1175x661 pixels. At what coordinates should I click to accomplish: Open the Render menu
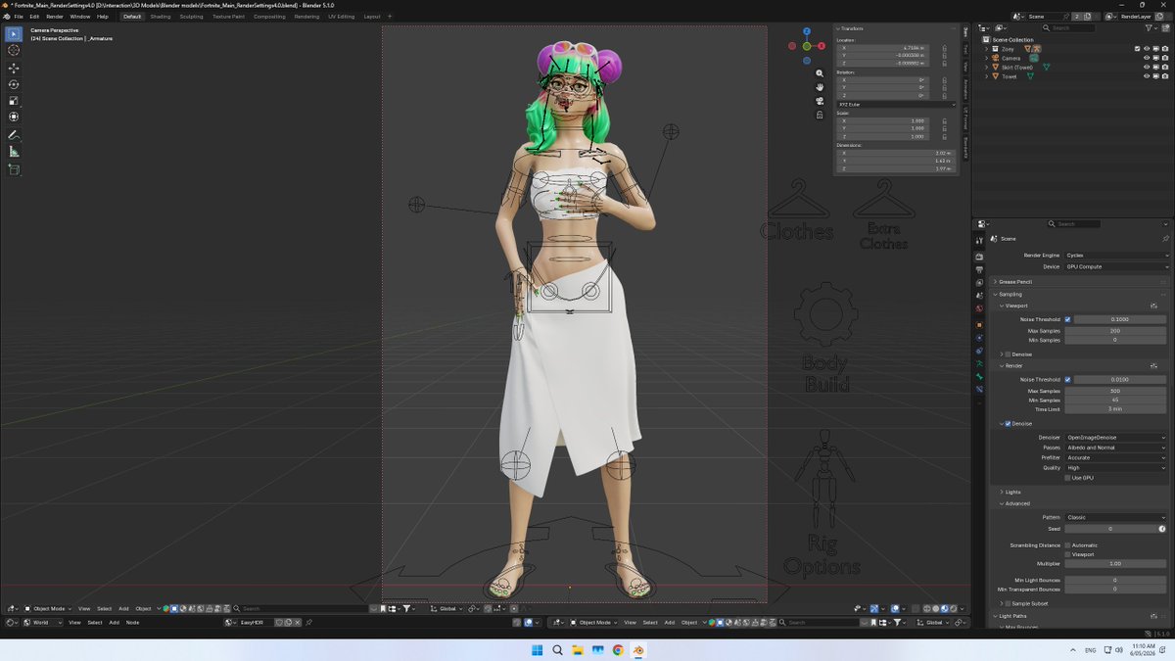[55, 17]
